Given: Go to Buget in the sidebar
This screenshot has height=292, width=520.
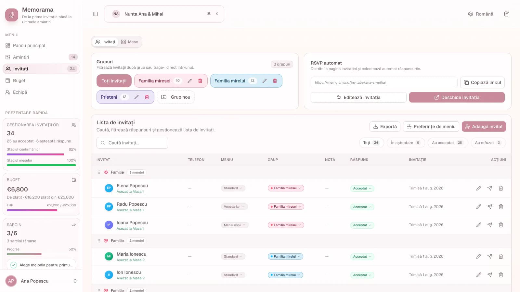Looking at the screenshot, I should coord(41,80).
